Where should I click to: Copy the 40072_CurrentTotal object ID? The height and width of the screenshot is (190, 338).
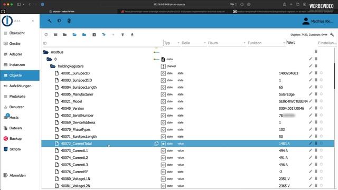(x=156, y=144)
